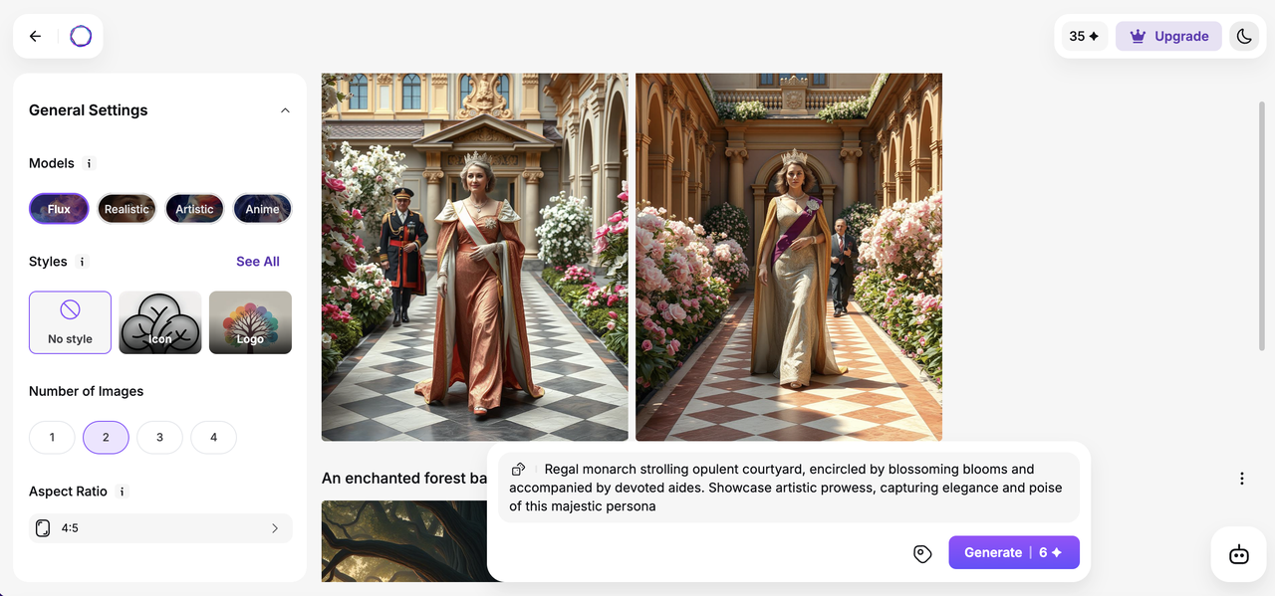This screenshot has height=596, width=1275.
Task: Choose 3 images option
Action: pos(159,438)
